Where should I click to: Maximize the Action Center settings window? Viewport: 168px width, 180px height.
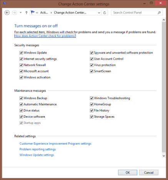[x=151, y=3]
